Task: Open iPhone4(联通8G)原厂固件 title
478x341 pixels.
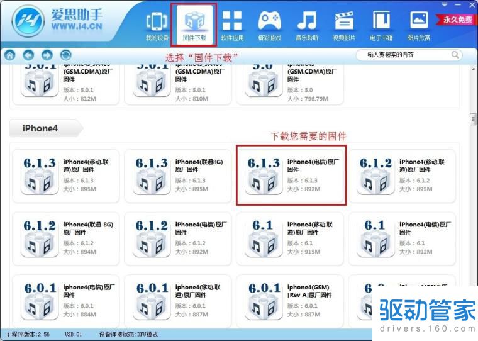Action: point(199,165)
